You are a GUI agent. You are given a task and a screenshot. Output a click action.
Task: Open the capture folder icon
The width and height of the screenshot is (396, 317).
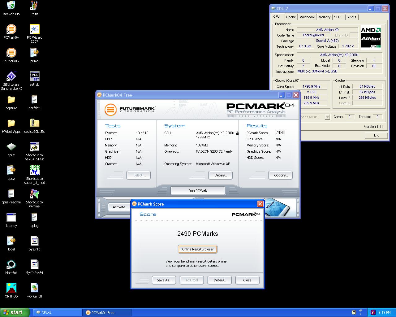coord(11,102)
